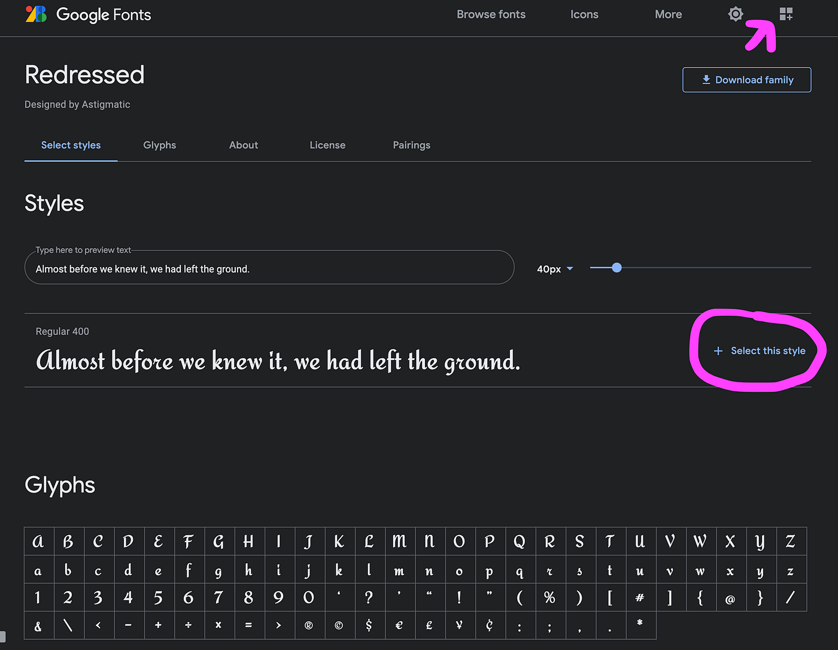Open the Browse fonts page
This screenshot has width=838, height=650.
point(491,14)
